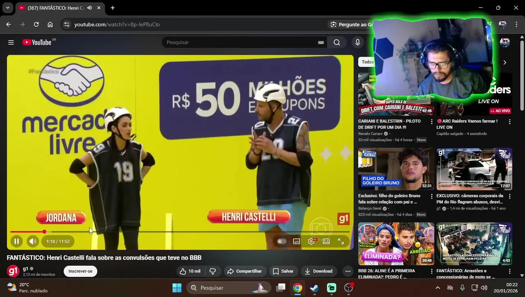Open Steam from the taskbar

(314, 288)
